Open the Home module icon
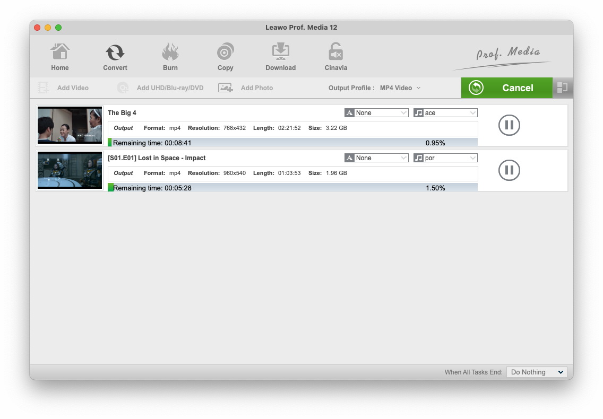603x419 pixels. point(60,52)
